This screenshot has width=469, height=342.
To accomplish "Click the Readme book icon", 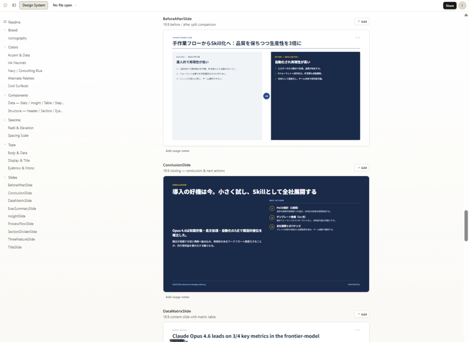I will click(5, 22).
